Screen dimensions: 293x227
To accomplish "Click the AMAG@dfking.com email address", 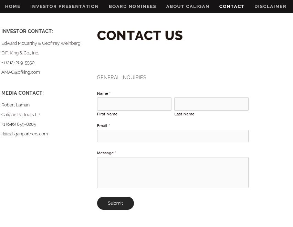I will click(21, 72).
